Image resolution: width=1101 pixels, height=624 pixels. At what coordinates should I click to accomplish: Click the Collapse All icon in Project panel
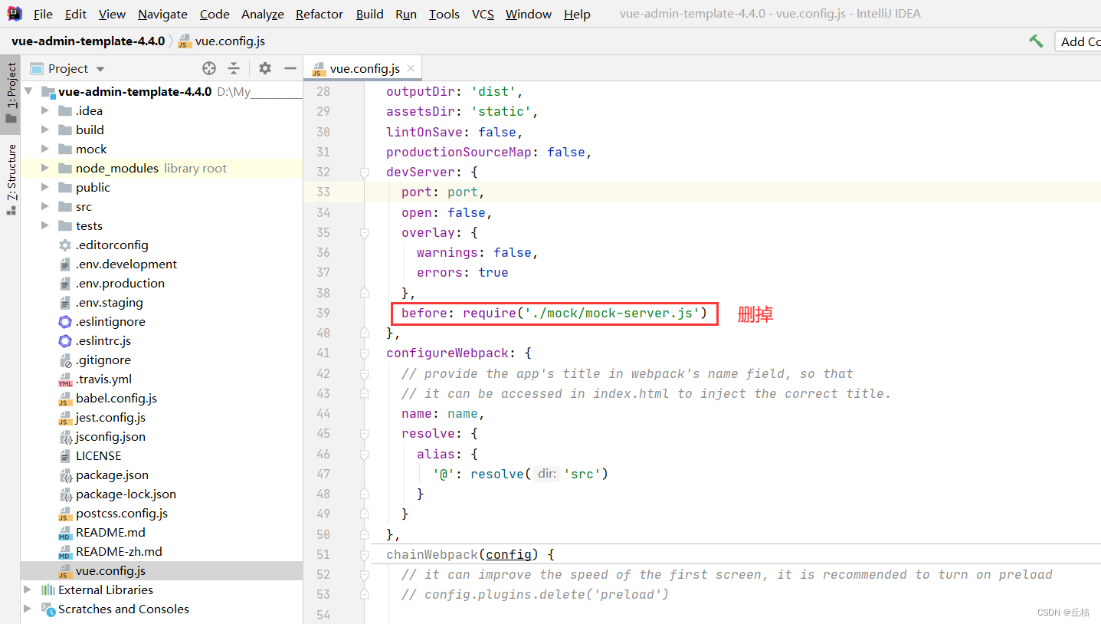point(234,68)
